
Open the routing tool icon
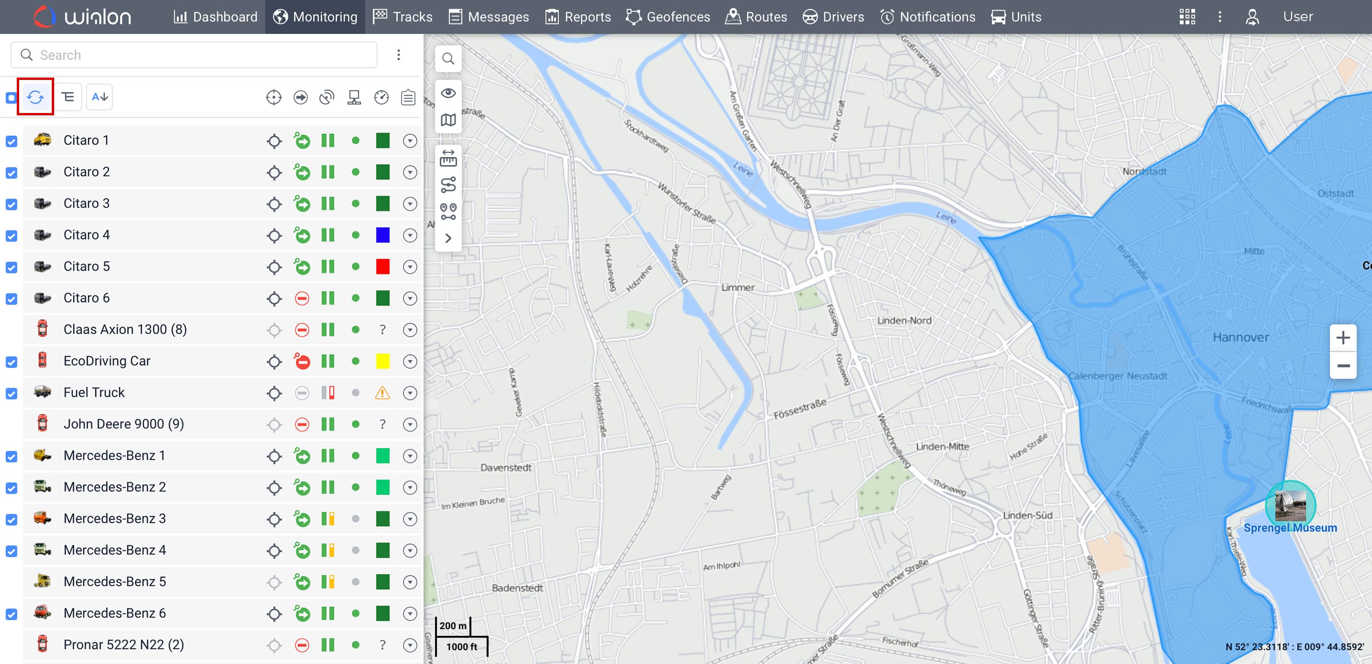448,185
